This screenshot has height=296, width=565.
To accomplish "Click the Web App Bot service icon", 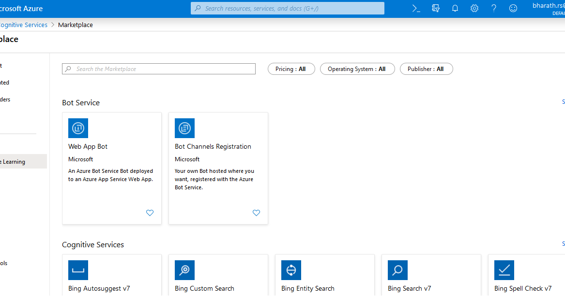I will (x=78, y=128).
